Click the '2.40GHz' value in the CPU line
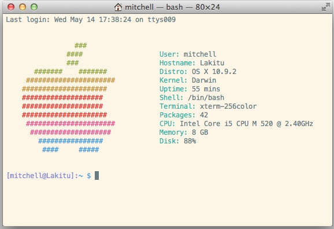 299,124
